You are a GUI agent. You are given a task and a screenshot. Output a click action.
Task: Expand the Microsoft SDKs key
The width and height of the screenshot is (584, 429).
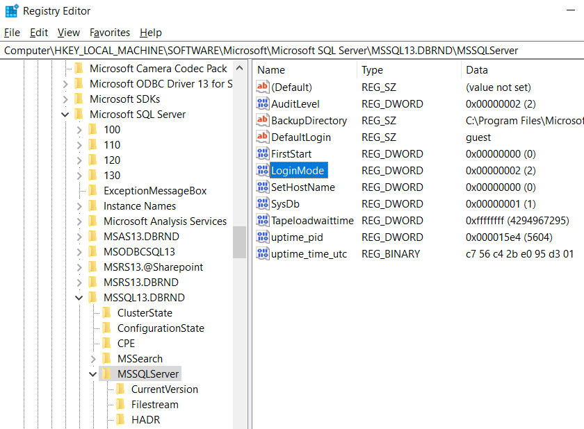coord(65,99)
